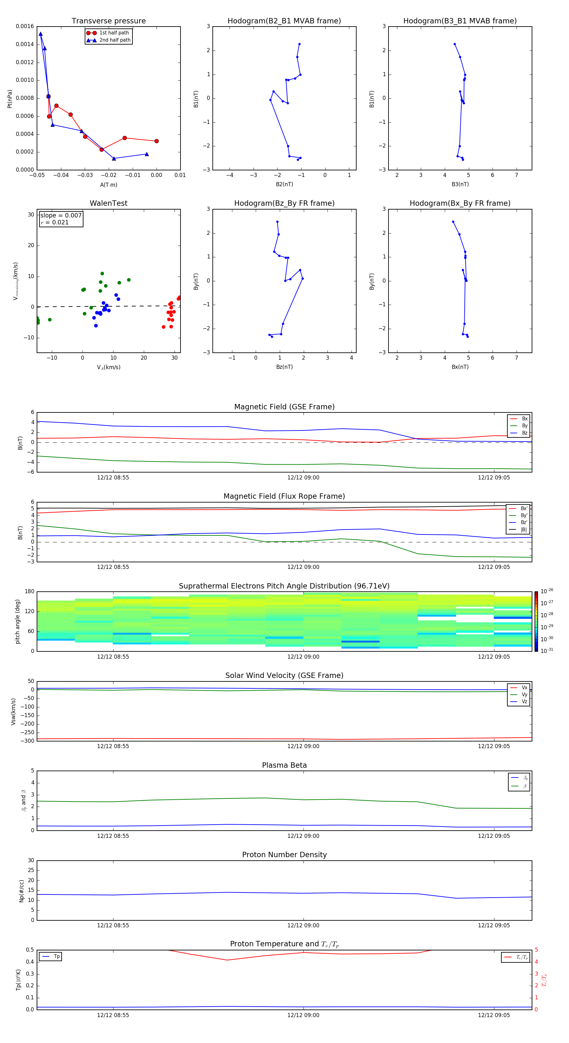The height and width of the screenshot is (1043, 569).
Task: Click the '2nd half path' legend entry
Action: [x=108, y=40]
